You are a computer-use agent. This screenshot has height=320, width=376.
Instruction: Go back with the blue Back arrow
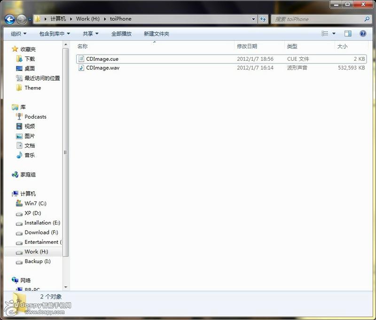[x=10, y=19]
